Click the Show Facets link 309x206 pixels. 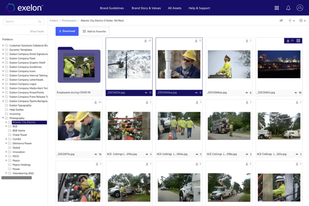coord(37,31)
